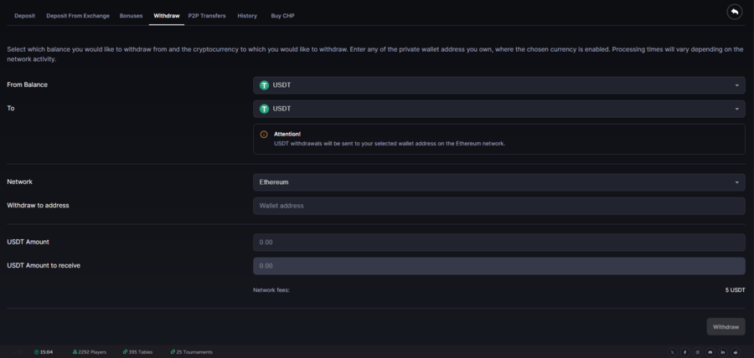754x358 pixels.
Task: Open the To currency USDT dropdown
Action: (498, 109)
